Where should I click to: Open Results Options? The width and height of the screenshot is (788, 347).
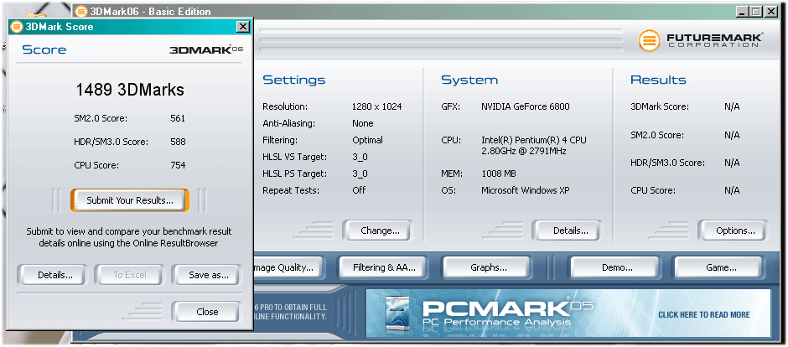click(x=732, y=230)
